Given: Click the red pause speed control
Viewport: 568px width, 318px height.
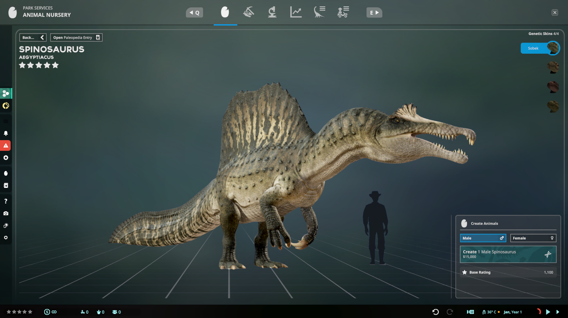Looking at the screenshot, I should [538, 312].
